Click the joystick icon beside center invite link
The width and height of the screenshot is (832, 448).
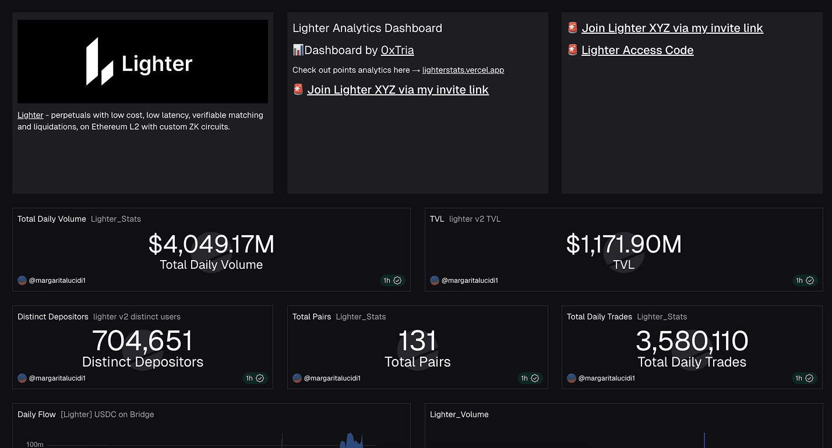point(298,89)
